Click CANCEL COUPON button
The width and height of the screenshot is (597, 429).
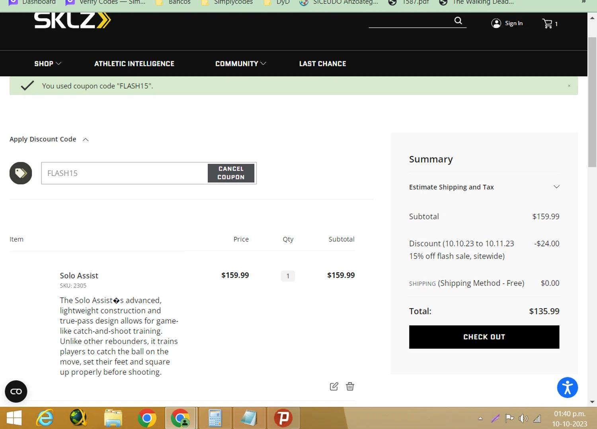pos(231,173)
